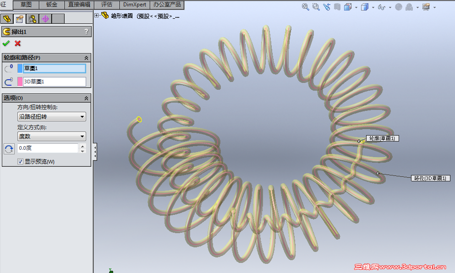Open 办公室产品 tab
455x273 pixels.
pyautogui.click(x=167, y=5)
